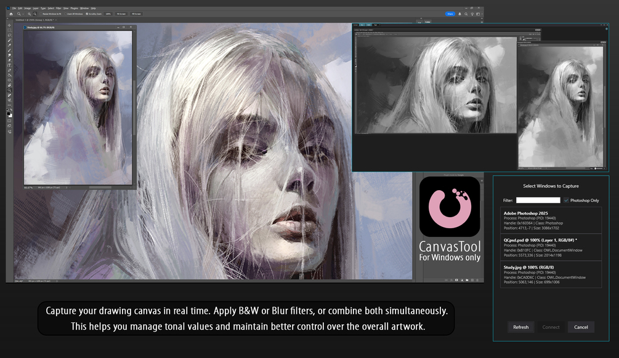Select the Paint Bucket tool

[9, 75]
